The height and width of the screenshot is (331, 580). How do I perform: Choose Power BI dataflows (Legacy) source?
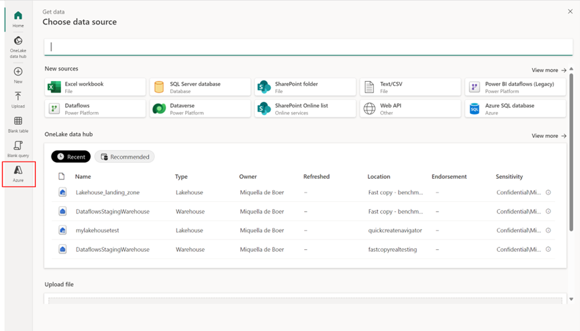coord(516,87)
